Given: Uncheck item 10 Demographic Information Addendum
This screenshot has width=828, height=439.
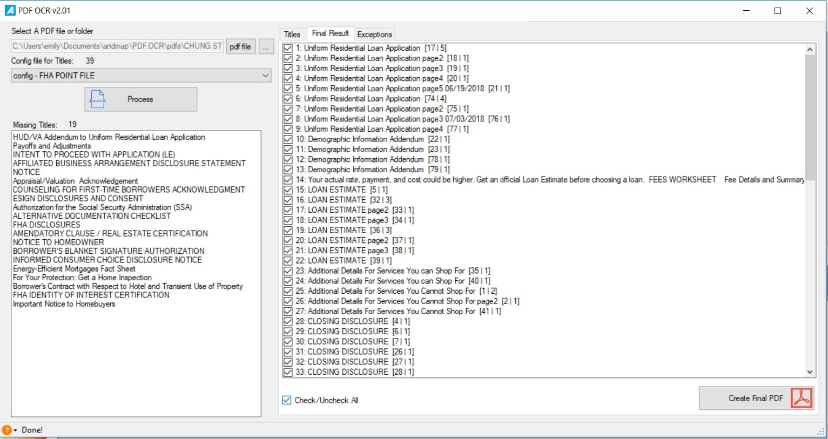Looking at the screenshot, I should pos(288,139).
